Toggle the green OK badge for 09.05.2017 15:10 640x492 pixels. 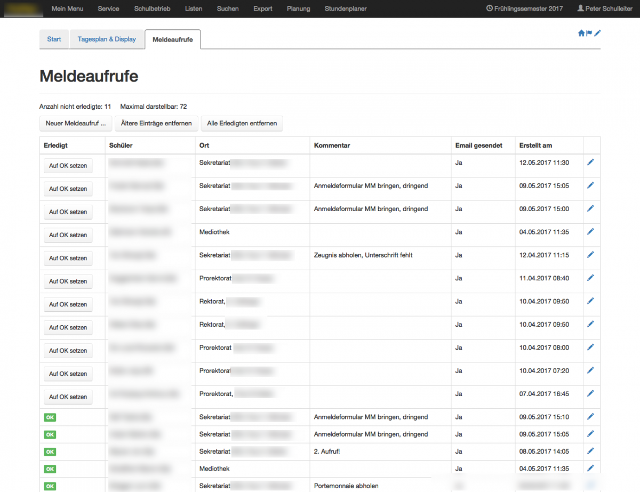[50, 417]
